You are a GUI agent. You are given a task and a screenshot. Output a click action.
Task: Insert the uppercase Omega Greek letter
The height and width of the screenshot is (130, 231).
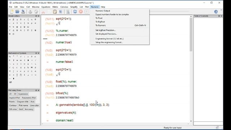[x=13, y=34]
